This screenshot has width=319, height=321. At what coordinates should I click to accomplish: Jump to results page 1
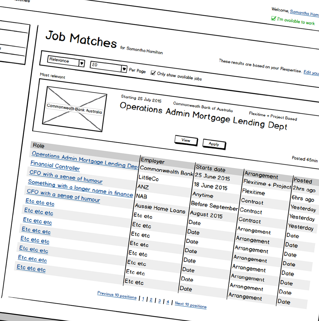coord(143,299)
